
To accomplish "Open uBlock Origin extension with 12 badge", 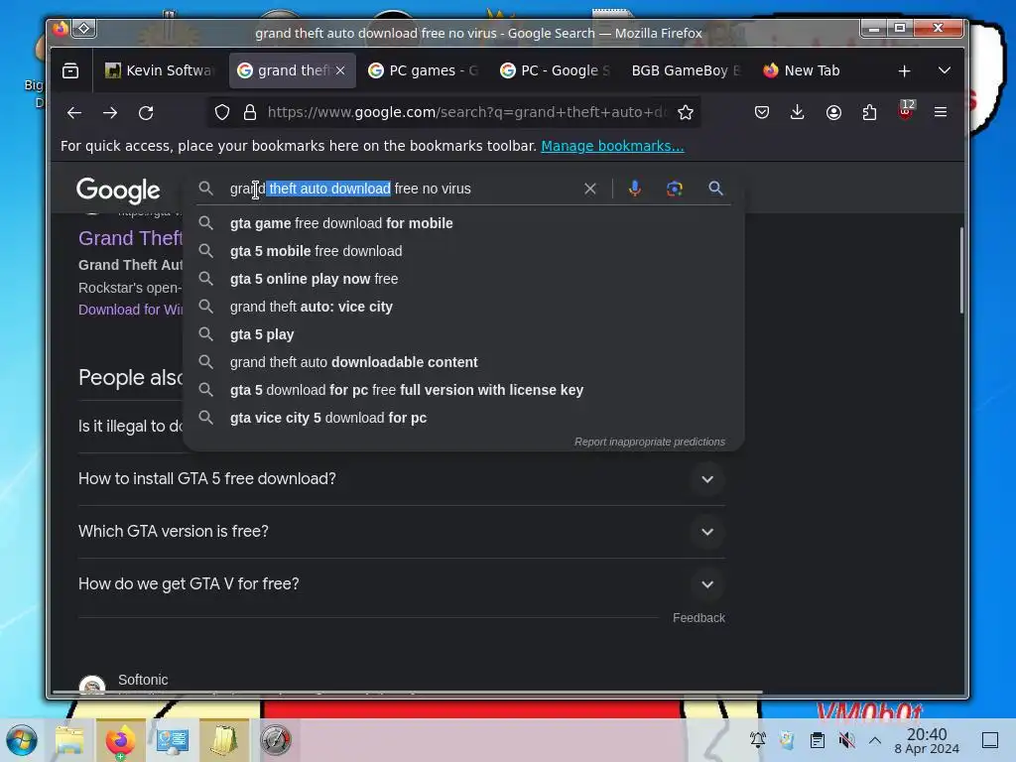I will (906, 111).
